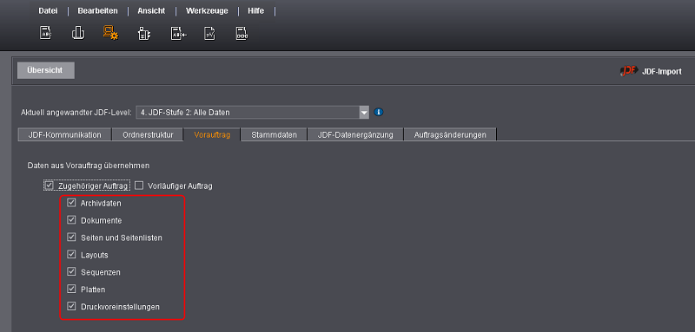The height and width of the screenshot is (332, 695).
Task: Uncheck the Zugehöriger Auftrag checkbox
Action: pos(50,186)
